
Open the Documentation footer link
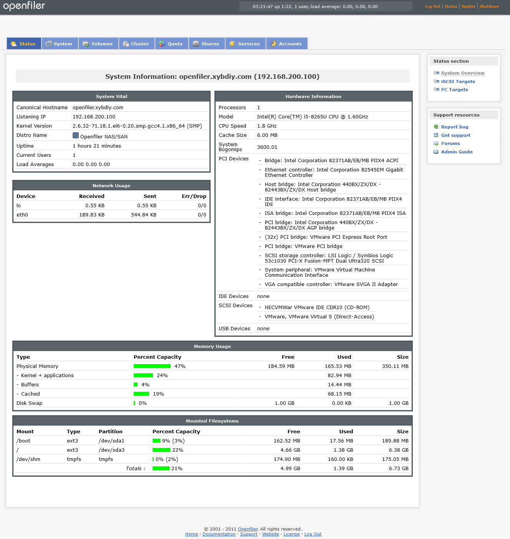[x=219, y=534]
